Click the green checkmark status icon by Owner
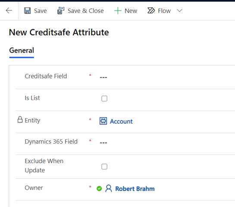 (99, 188)
